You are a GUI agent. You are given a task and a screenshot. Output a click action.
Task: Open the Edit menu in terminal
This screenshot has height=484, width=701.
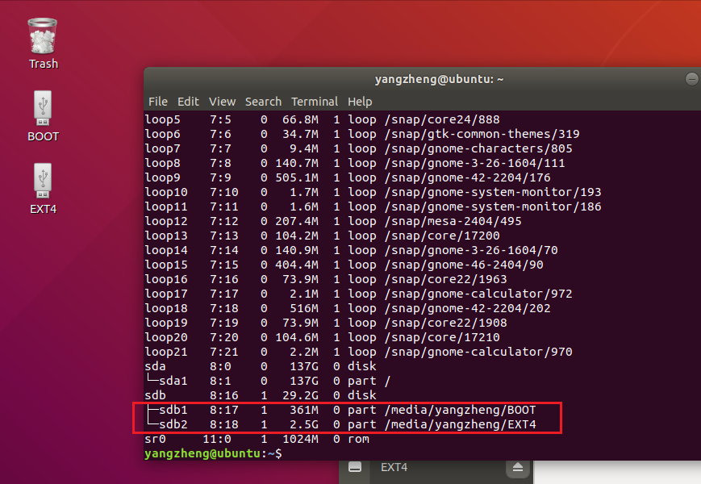tap(188, 102)
